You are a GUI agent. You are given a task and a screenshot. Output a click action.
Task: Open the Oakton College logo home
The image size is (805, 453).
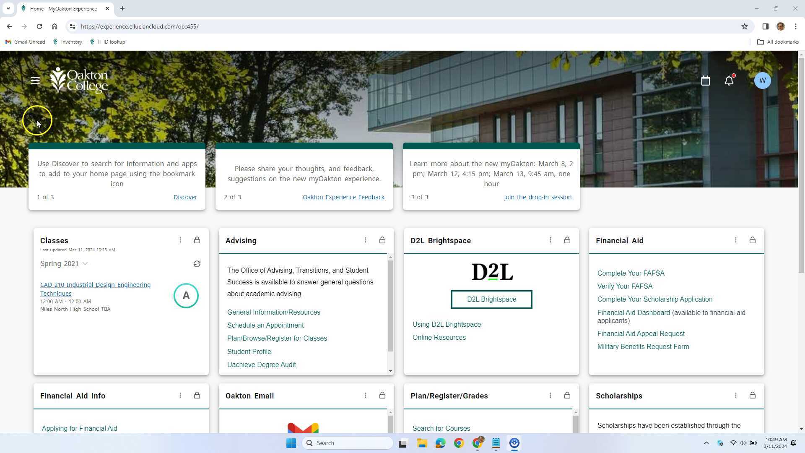(x=79, y=81)
